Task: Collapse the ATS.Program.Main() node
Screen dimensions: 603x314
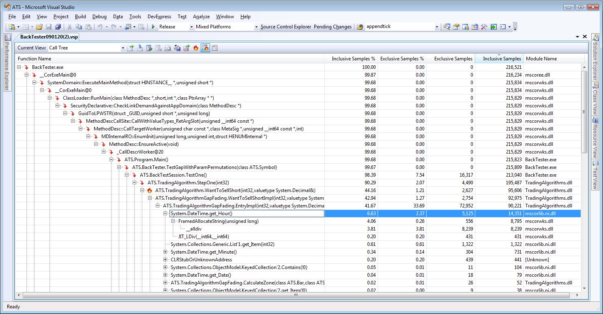Action: pyautogui.click(x=112, y=160)
